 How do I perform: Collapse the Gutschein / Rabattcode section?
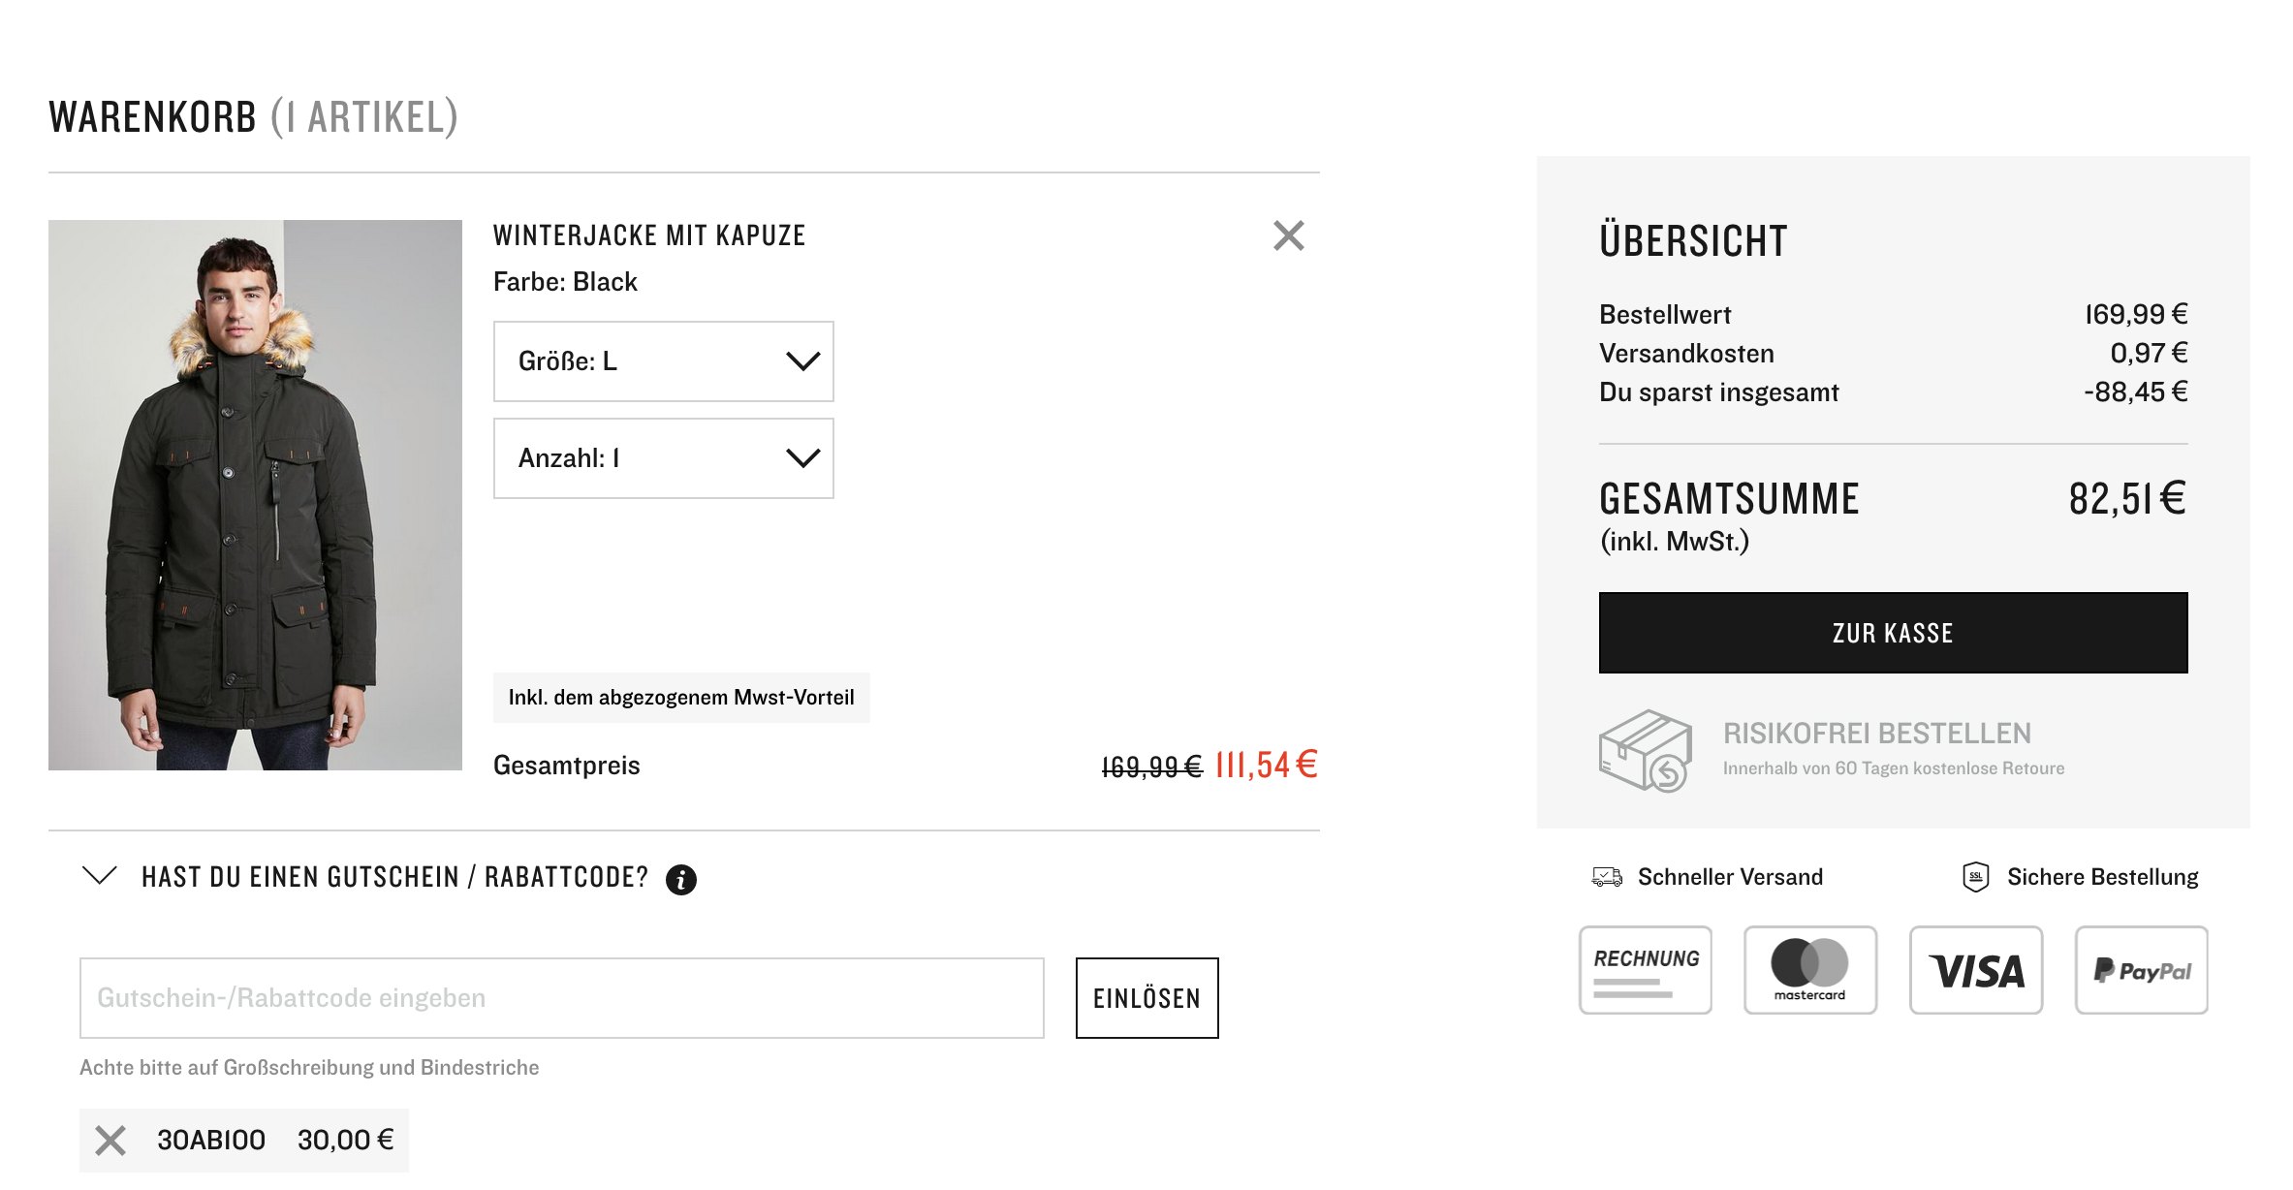100,876
